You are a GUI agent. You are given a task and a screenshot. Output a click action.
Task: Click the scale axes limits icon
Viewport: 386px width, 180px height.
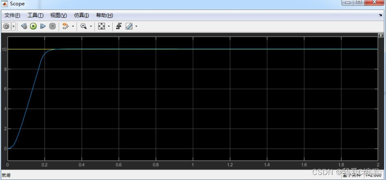[x=101, y=26]
